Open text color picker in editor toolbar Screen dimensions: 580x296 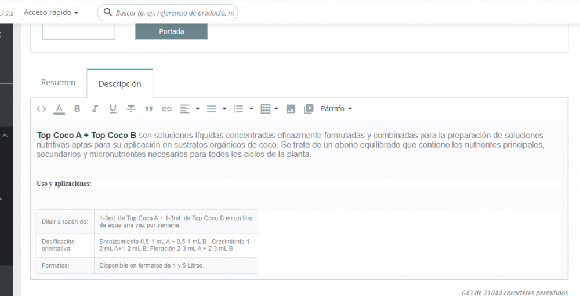(59, 109)
